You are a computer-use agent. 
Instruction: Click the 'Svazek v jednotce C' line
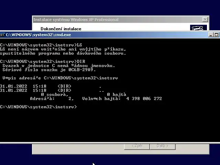click(x=59, y=66)
